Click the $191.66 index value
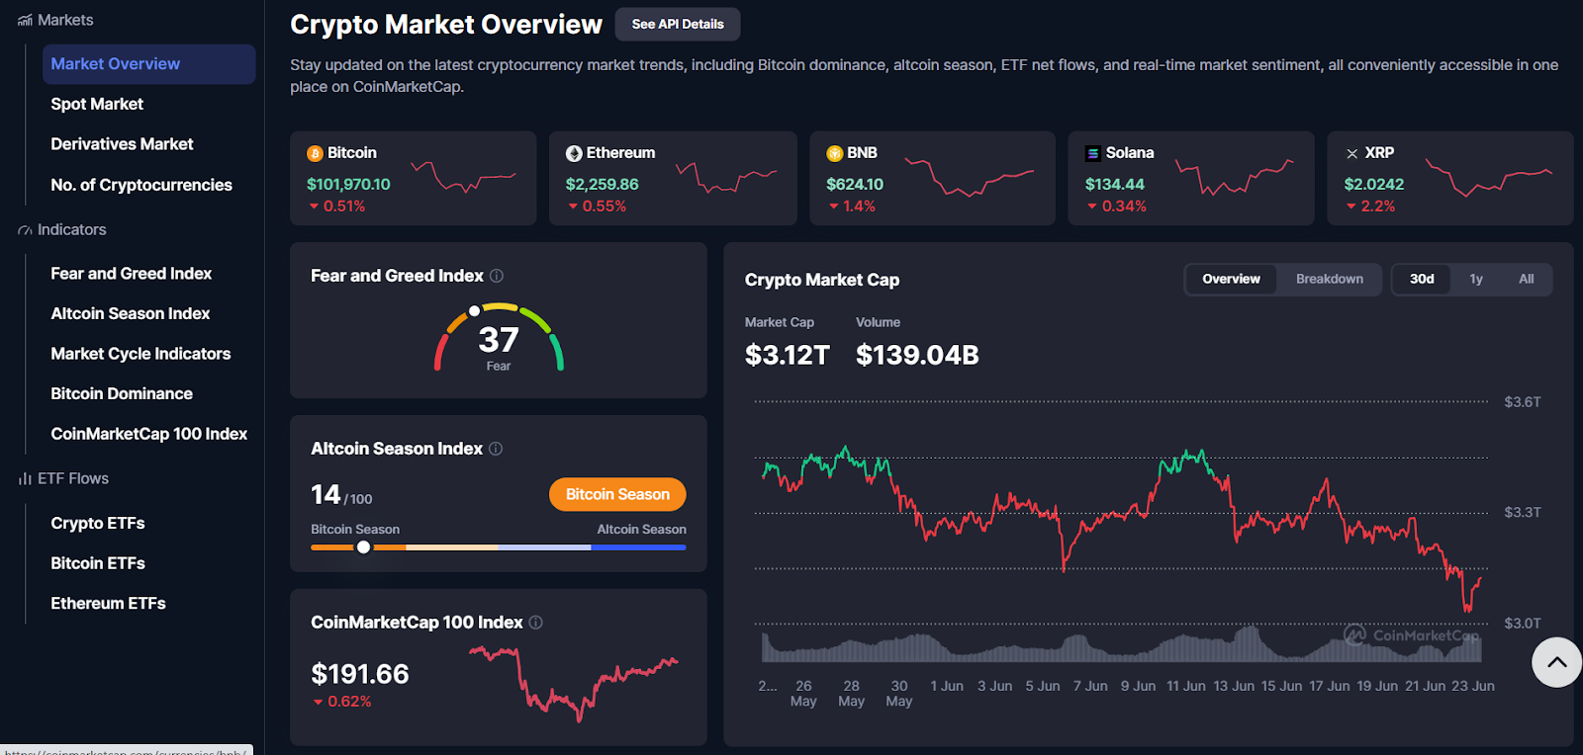 coord(360,674)
